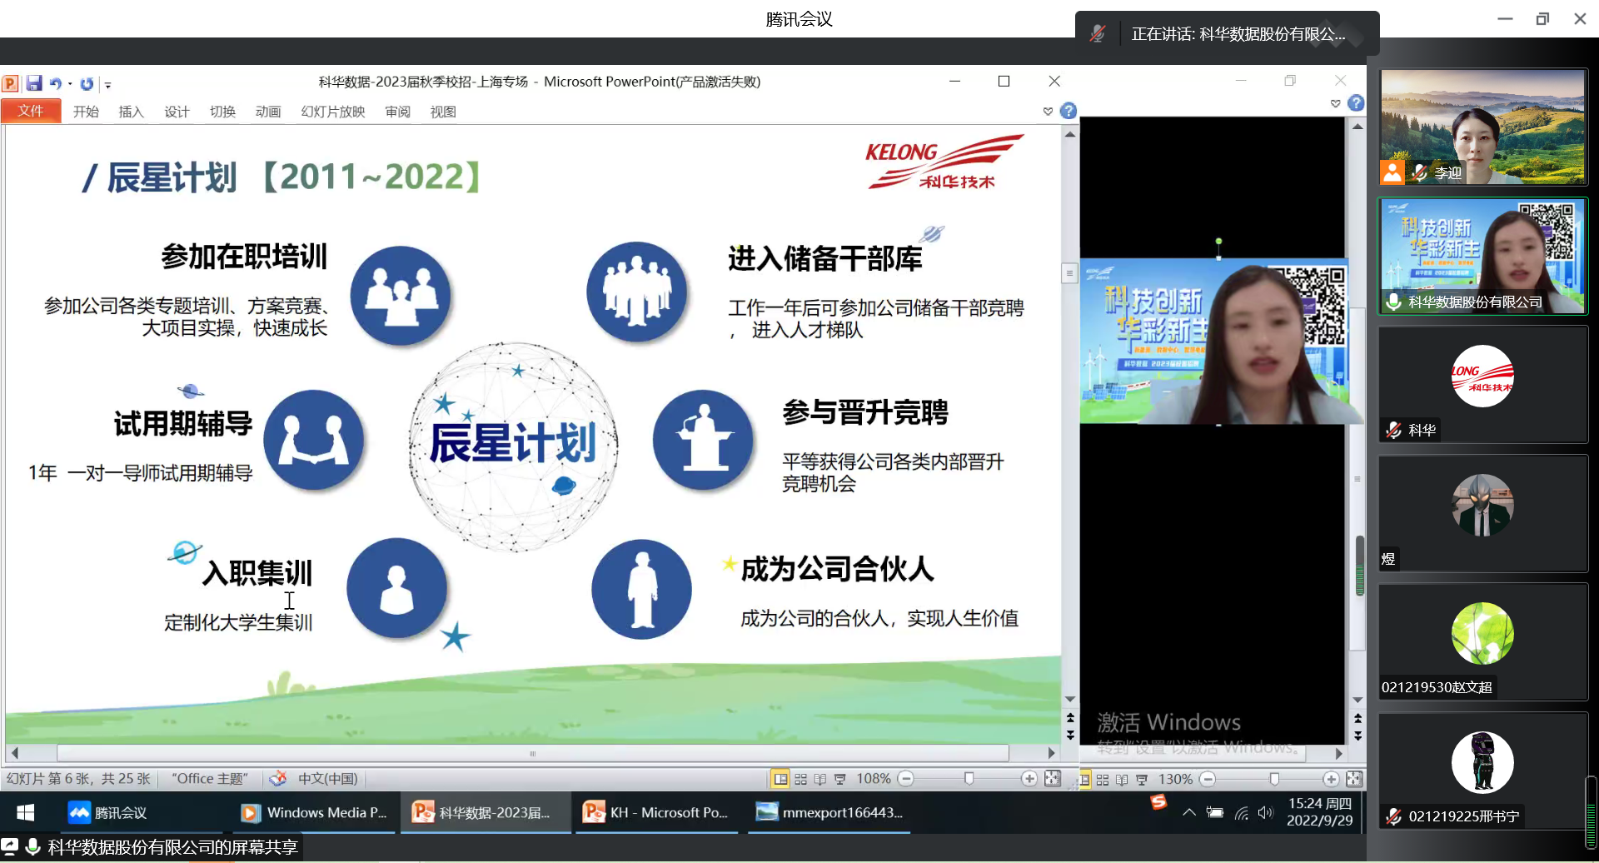Image resolution: width=1599 pixels, height=863 pixels.
Task: Expand the ribbon using the chevron
Action: (1048, 111)
